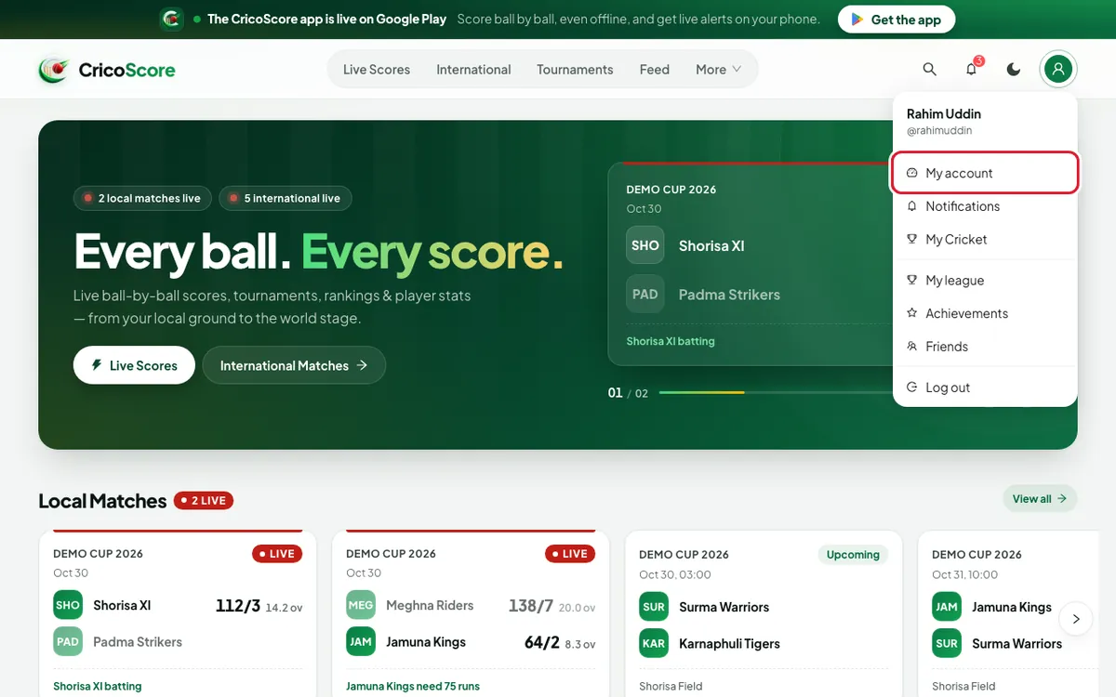Click the Local Matches heading
1116x697 pixels.
point(102,501)
